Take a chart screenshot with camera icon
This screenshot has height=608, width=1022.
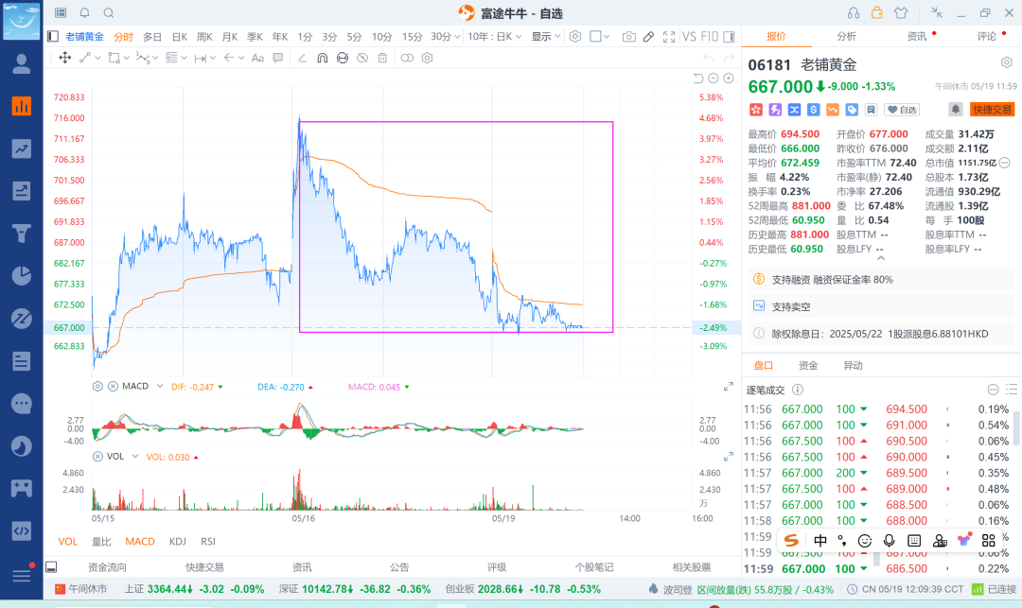tap(629, 37)
